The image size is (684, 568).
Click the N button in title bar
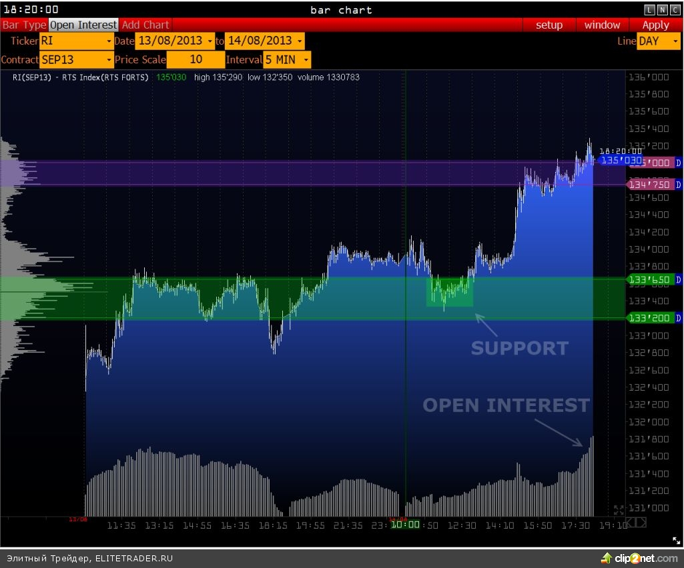tap(662, 9)
